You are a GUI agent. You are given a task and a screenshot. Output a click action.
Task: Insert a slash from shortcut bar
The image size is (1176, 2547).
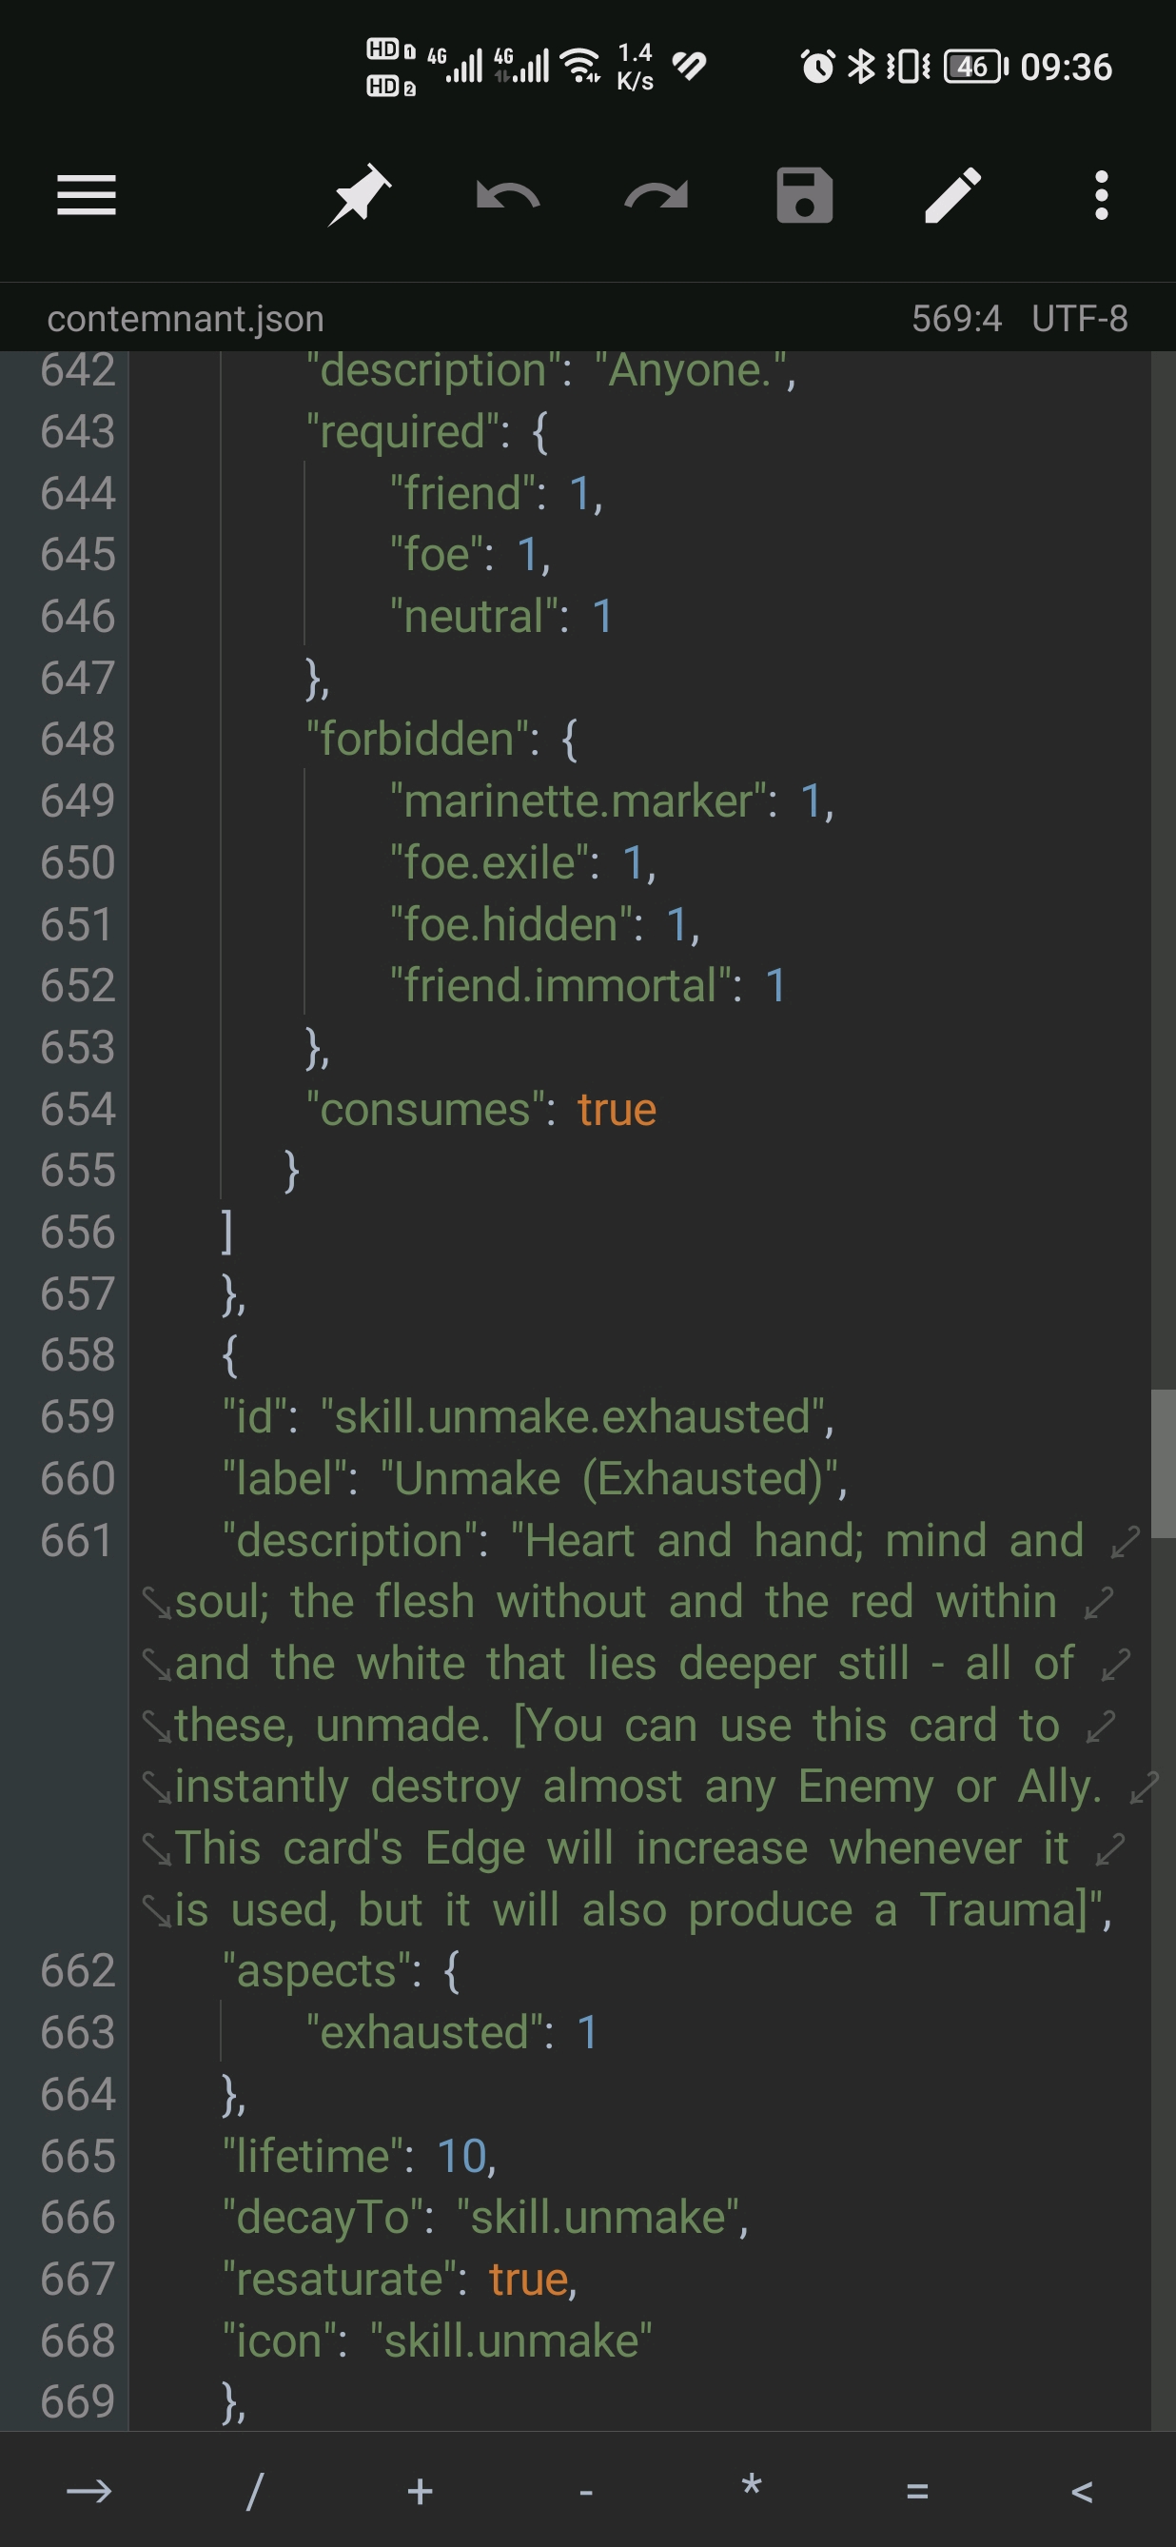pos(254,2491)
